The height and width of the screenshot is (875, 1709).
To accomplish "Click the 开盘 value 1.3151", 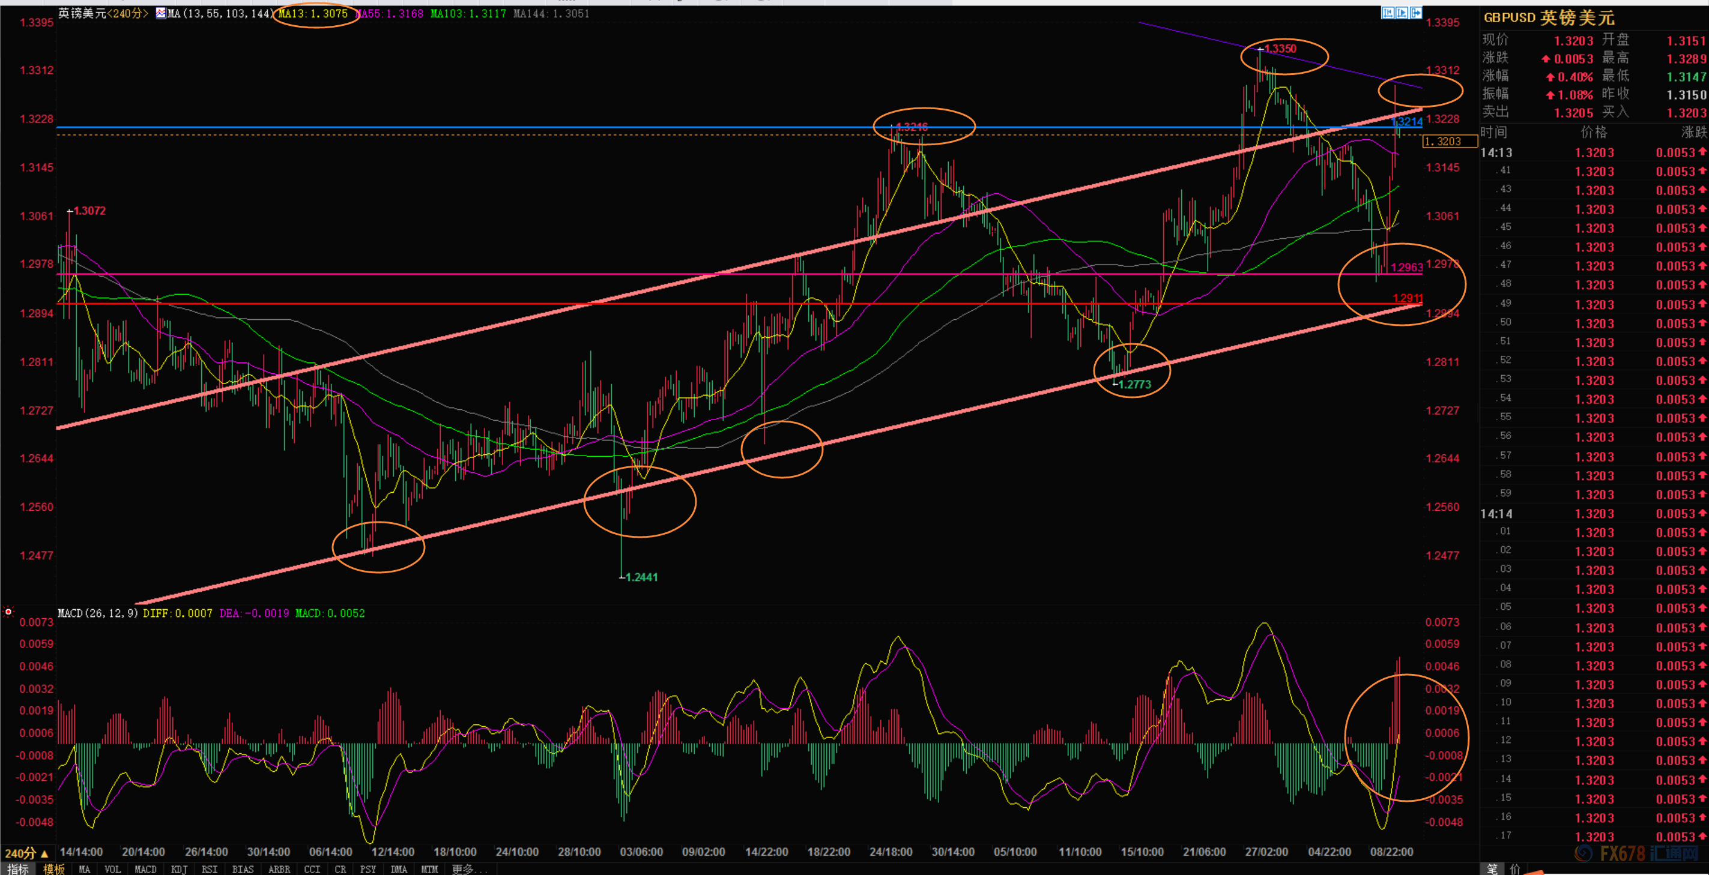I will click(1686, 41).
